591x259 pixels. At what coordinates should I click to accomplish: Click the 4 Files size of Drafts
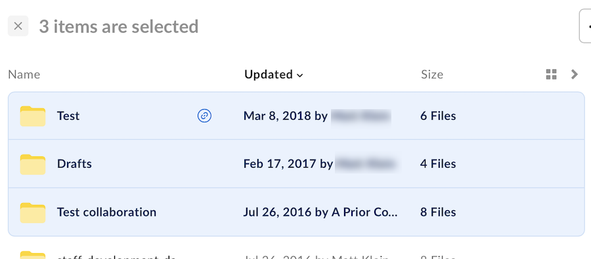pos(438,164)
